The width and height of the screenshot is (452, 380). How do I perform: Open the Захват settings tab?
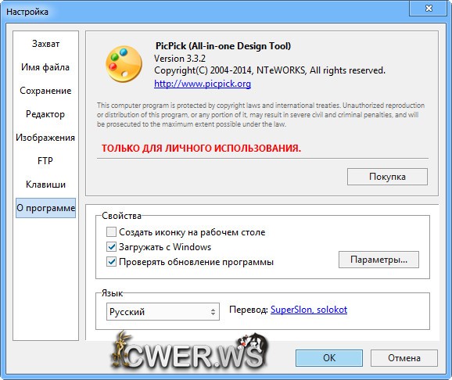[x=45, y=44]
